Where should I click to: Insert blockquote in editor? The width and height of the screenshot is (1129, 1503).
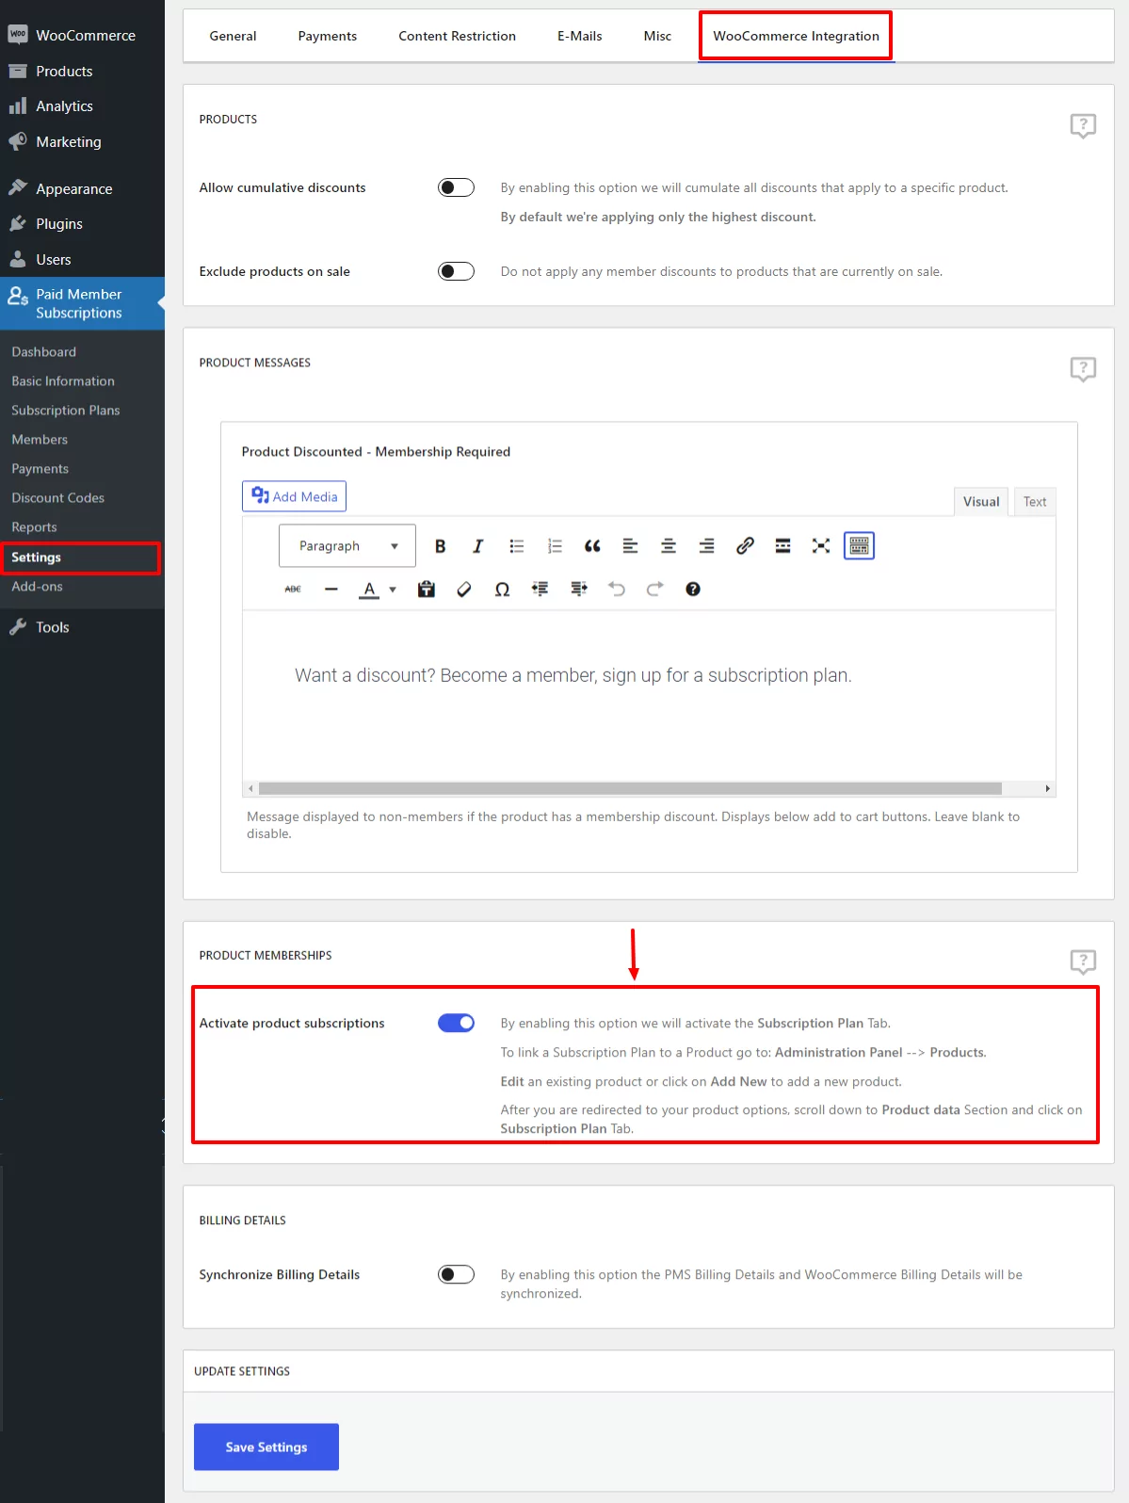(x=592, y=546)
